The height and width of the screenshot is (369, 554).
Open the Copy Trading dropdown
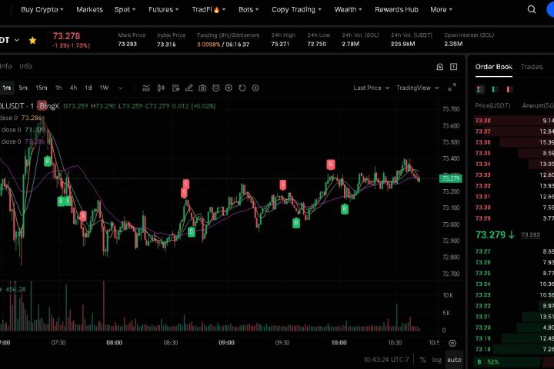coord(296,9)
